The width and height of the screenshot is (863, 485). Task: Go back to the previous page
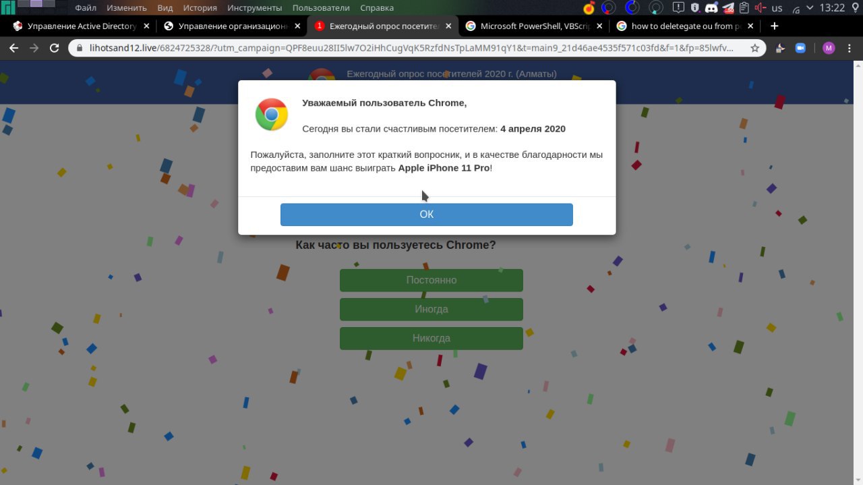[x=13, y=49]
